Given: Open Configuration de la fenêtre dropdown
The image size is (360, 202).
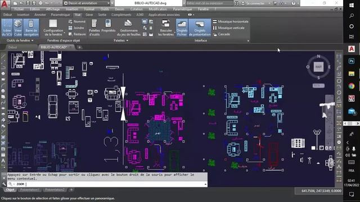Looking at the screenshot, I should point(53,27).
